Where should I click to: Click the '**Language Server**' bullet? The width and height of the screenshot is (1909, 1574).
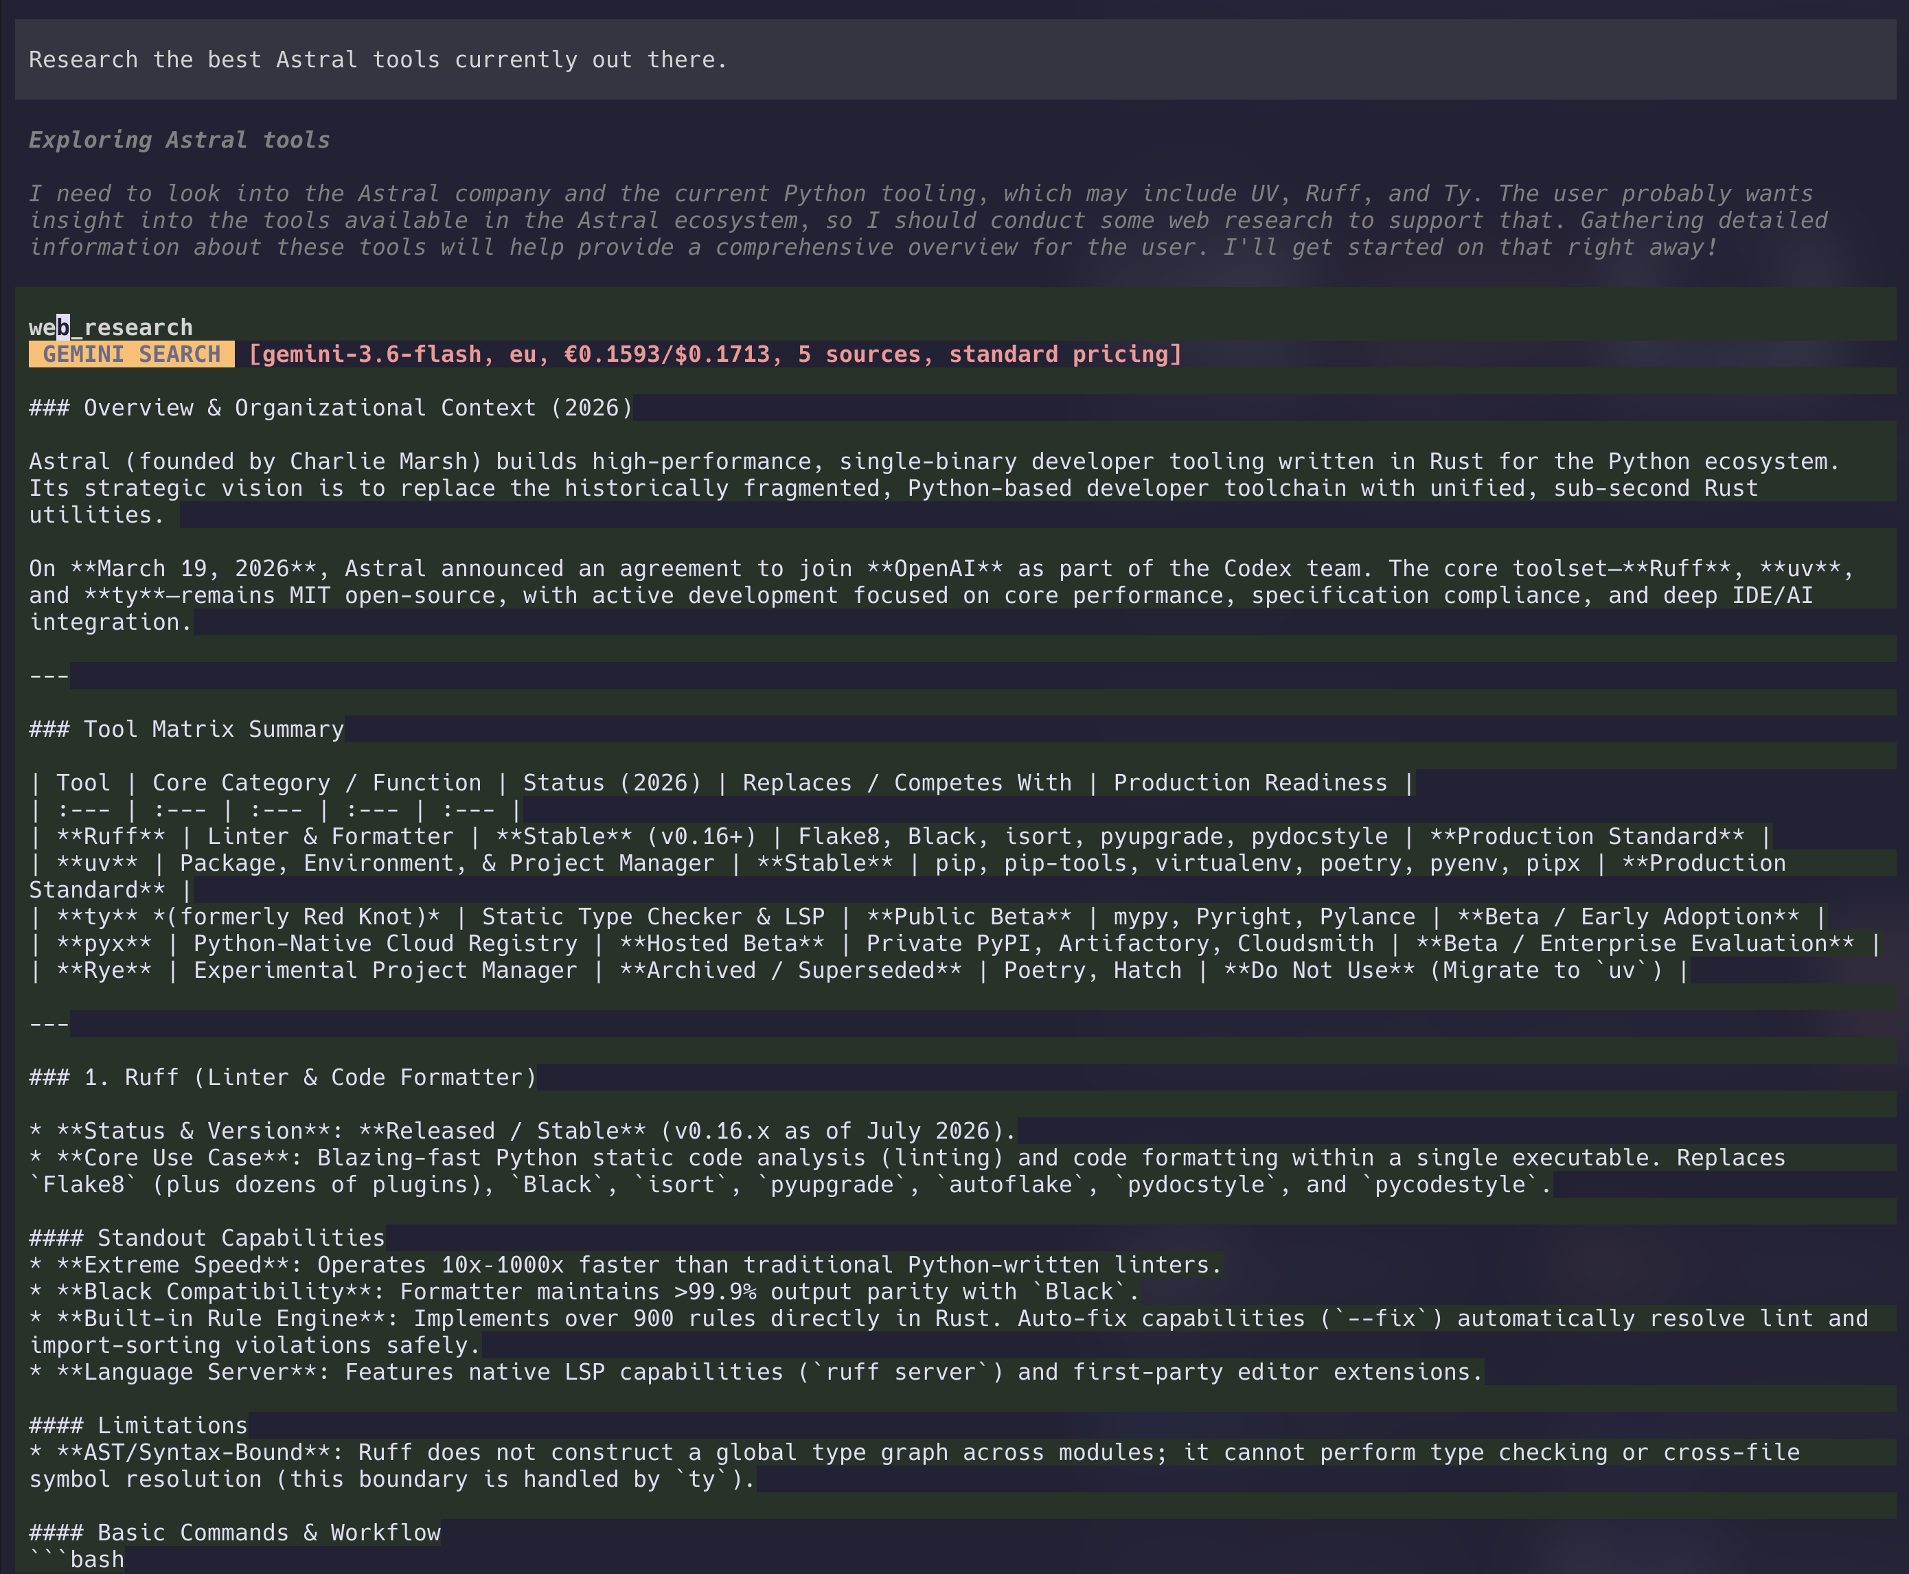click(x=756, y=1373)
